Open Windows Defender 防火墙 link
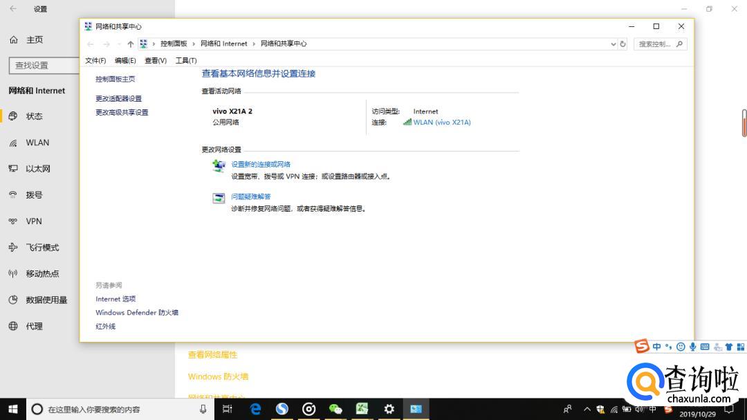This screenshot has width=747, height=420. click(x=137, y=313)
